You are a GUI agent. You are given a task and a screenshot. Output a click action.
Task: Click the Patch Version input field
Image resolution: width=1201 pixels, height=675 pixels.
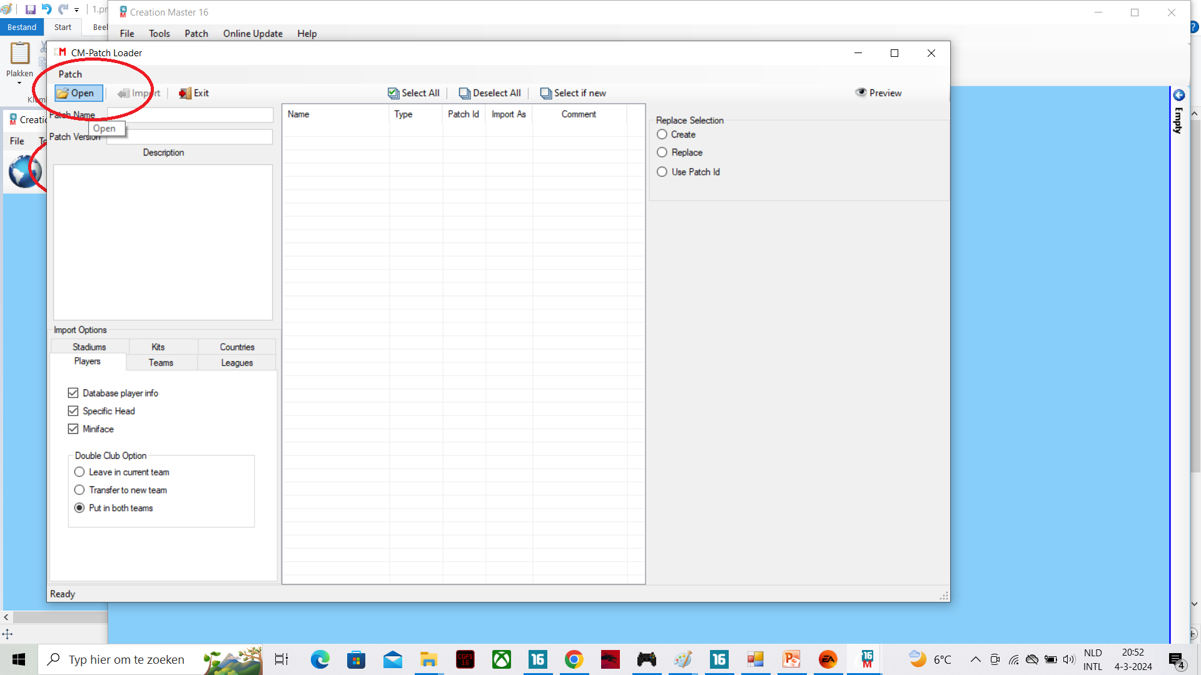click(x=190, y=137)
